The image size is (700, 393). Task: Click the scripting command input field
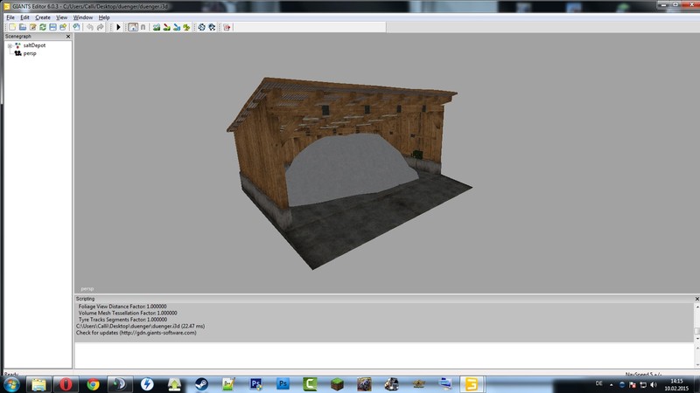tap(385, 355)
